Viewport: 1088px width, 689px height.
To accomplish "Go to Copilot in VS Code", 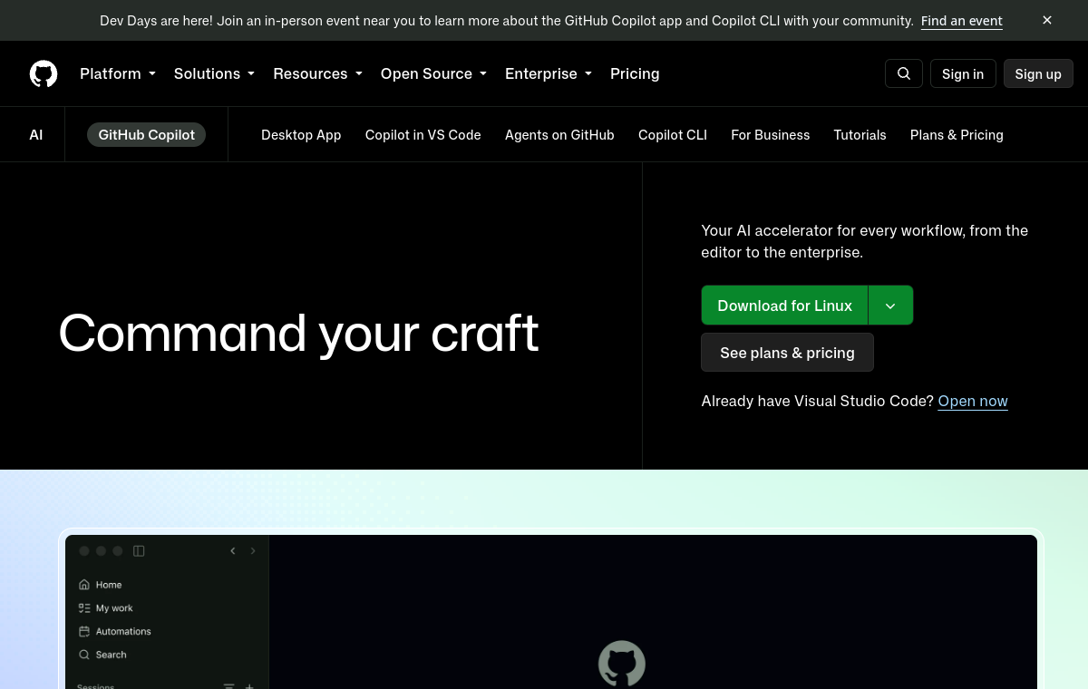I will pyautogui.click(x=423, y=134).
